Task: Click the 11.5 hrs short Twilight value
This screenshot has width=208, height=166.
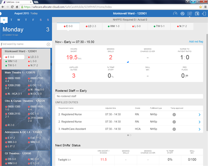Action: [x=104, y=160]
